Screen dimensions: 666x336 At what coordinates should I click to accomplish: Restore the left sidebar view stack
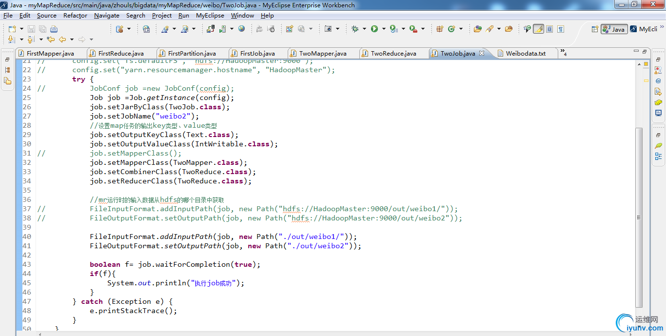(x=7, y=59)
